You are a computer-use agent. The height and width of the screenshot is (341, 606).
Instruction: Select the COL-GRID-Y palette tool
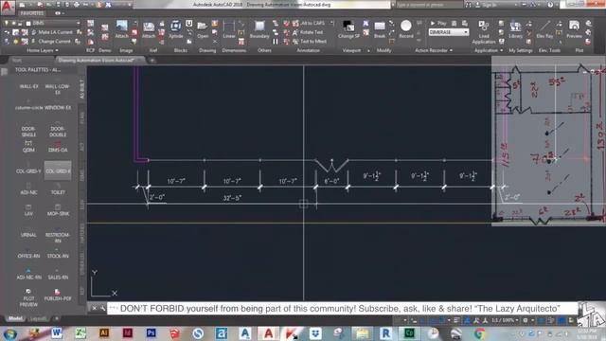tap(28, 170)
